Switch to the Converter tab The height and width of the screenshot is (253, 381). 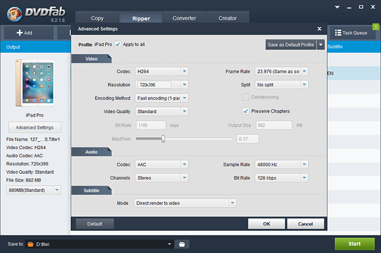pos(184,18)
